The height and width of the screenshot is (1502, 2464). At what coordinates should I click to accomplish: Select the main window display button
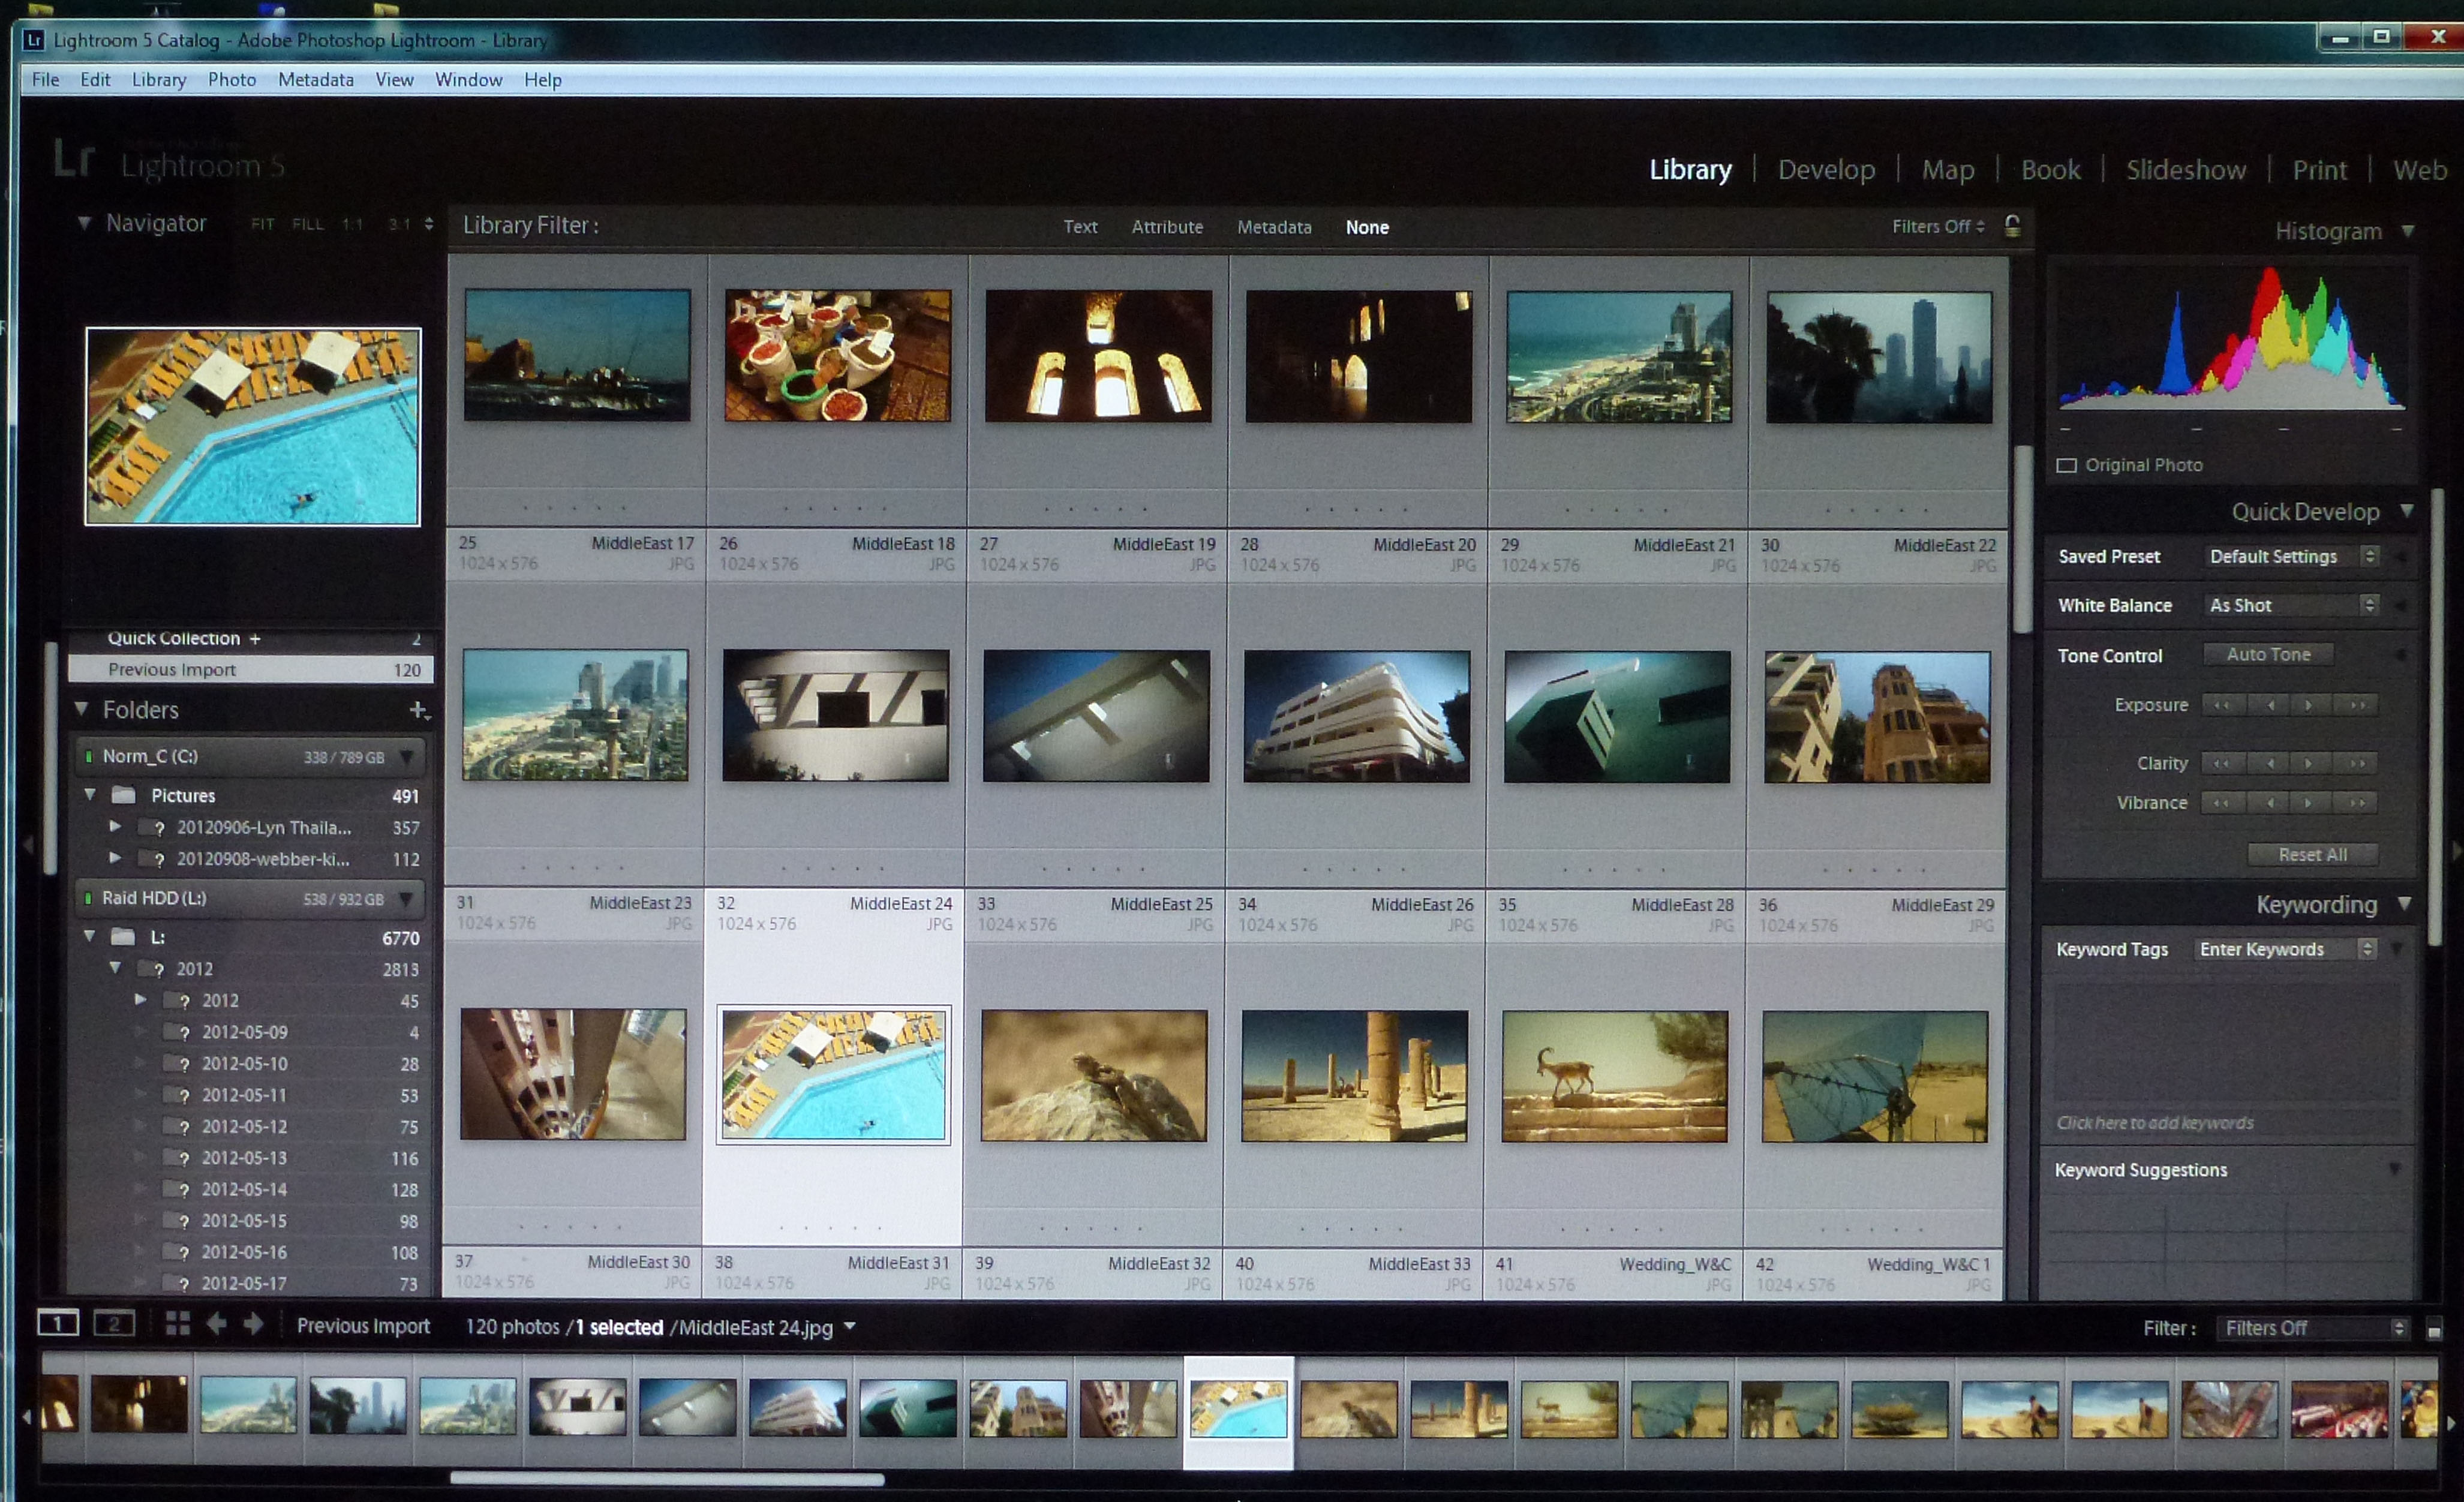tap(58, 1324)
